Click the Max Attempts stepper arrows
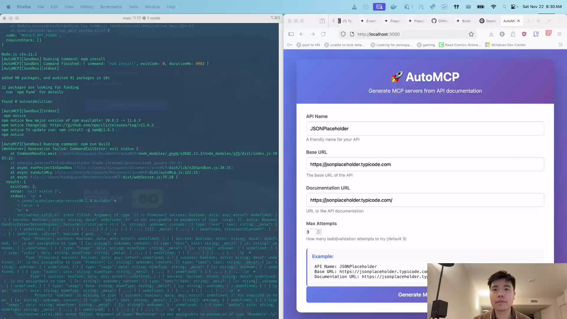Screen dimensions: 567x319 [x=318, y=232]
